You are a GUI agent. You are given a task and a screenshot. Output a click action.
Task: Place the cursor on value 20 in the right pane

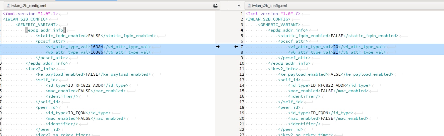[335, 47]
